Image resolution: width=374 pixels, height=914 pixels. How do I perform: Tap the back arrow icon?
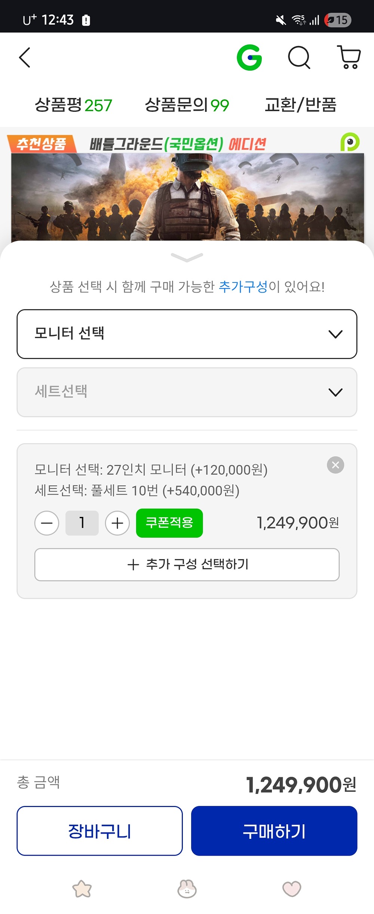click(25, 58)
